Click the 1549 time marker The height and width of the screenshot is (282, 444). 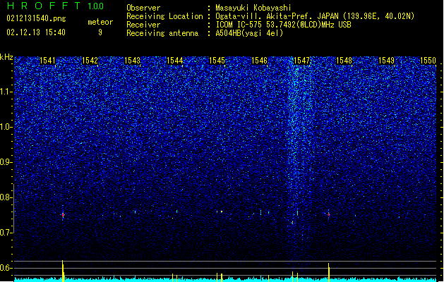387,61
